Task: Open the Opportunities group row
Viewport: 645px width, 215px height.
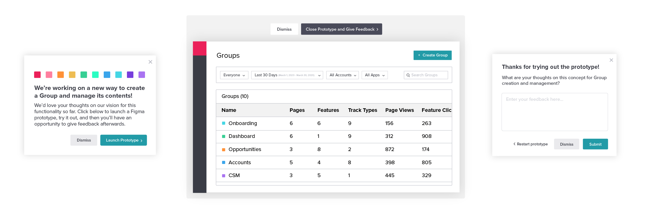Action: 334,150
